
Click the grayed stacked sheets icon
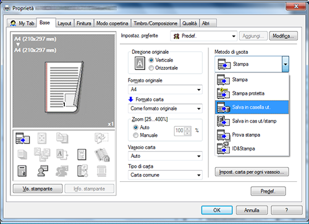[x=22, y=155]
